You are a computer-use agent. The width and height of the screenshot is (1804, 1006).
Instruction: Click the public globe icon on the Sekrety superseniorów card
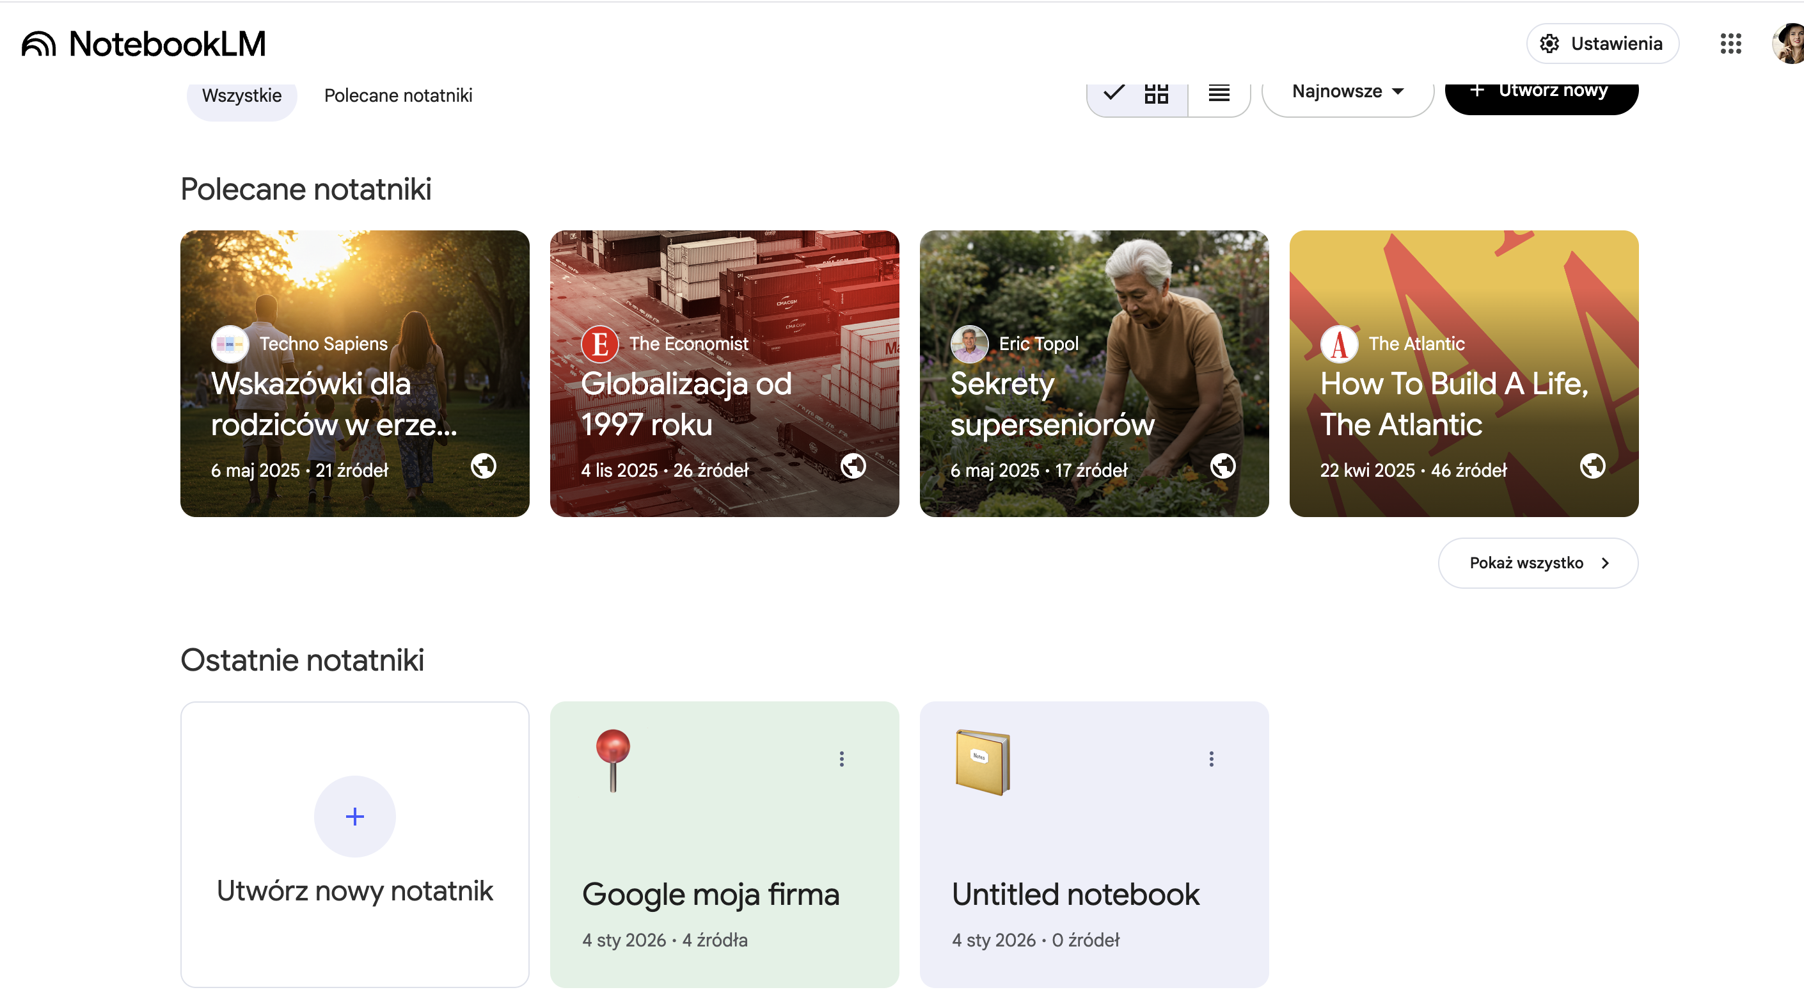click(x=1222, y=466)
